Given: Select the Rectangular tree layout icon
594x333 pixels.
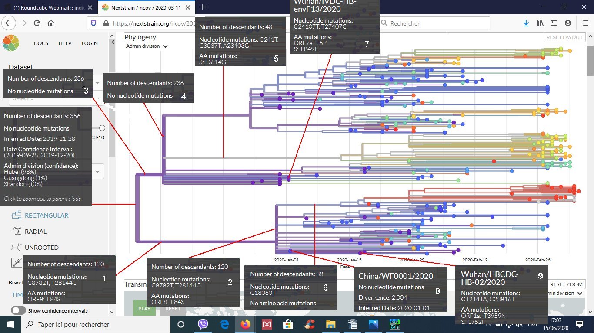Looking at the screenshot, I should click(x=17, y=215).
